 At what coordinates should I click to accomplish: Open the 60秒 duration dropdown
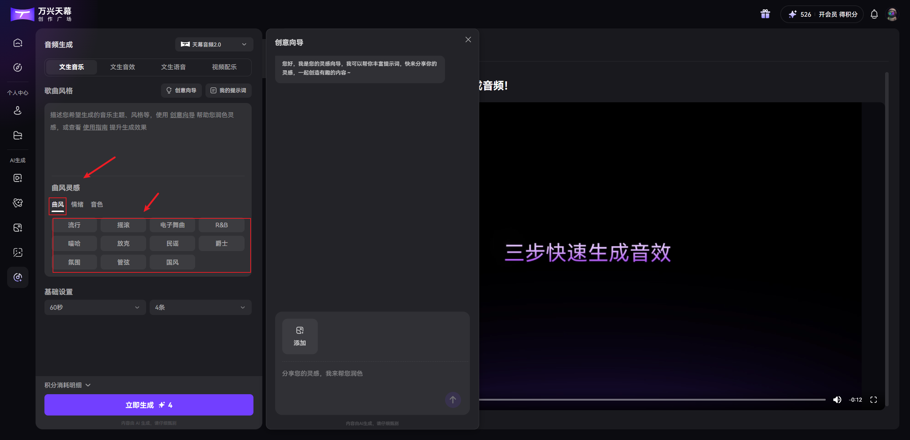tap(95, 307)
